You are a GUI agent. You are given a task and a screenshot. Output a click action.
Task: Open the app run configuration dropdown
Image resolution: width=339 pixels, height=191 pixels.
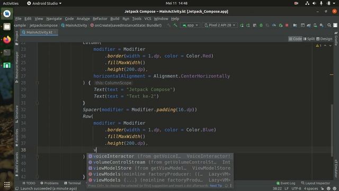pyautogui.click(x=190, y=25)
